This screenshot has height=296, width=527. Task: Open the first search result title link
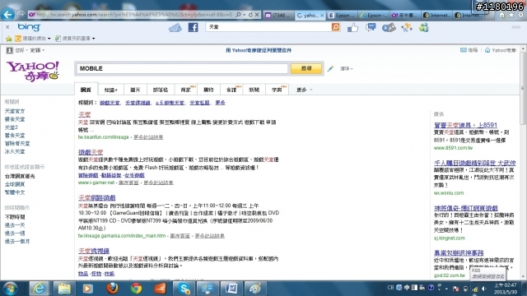coord(84,114)
